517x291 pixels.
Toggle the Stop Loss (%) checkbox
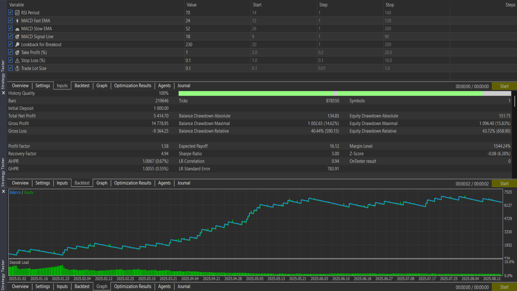coord(11,60)
